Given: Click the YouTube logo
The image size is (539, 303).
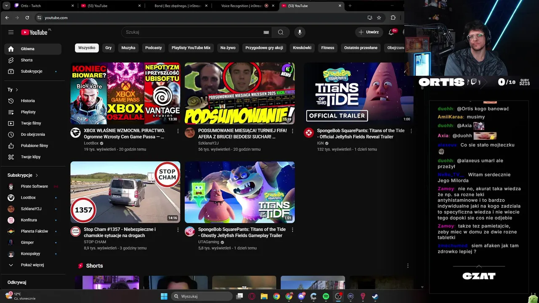Looking at the screenshot, I should 35,32.
